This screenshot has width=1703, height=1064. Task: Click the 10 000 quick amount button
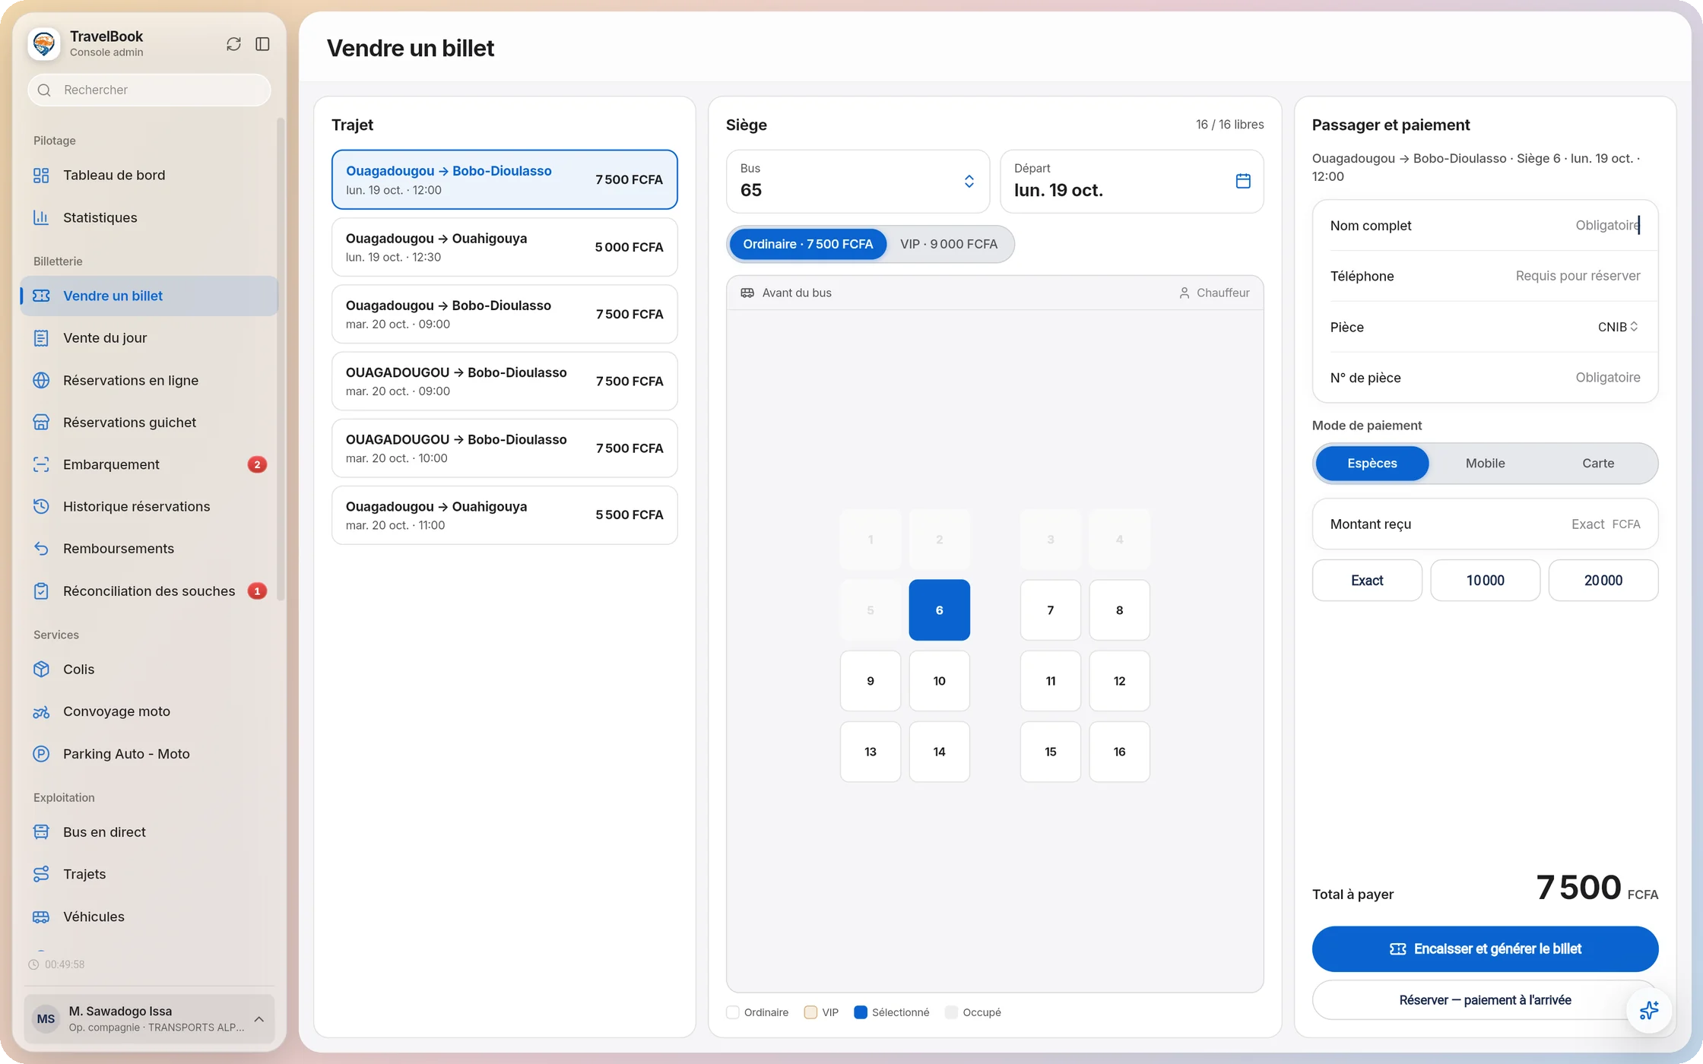(x=1485, y=580)
